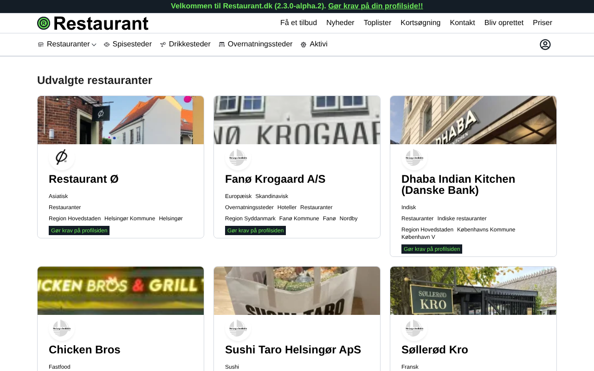
Task: Click the Chicken Bros placeholder logo
Action: tap(62, 328)
